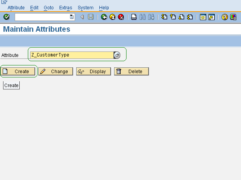Open the Extras menu
The image size is (241, 180).
pos(66,8)
